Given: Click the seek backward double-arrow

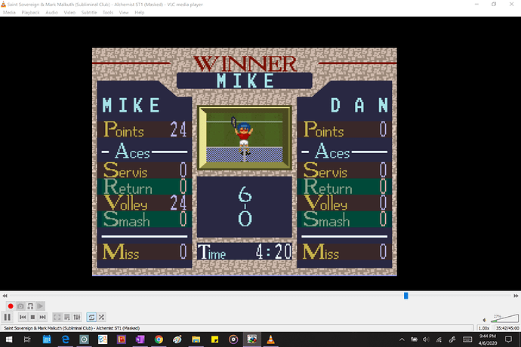Looking at the screenshot, I should 5,296.
